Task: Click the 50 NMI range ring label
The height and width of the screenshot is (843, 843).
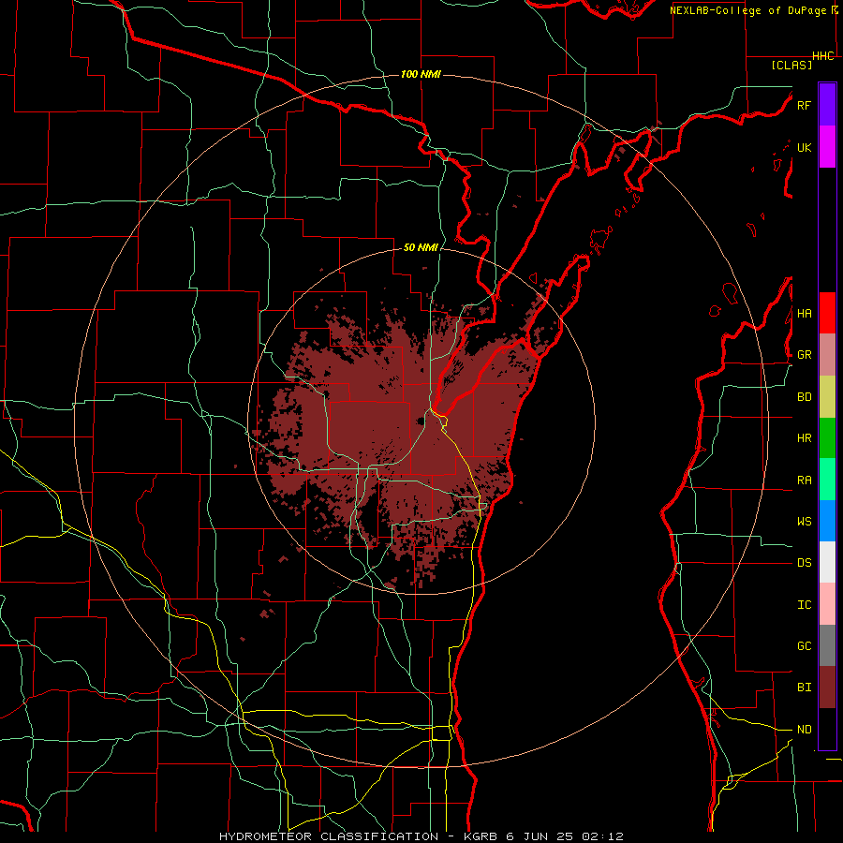Action: 421,247
